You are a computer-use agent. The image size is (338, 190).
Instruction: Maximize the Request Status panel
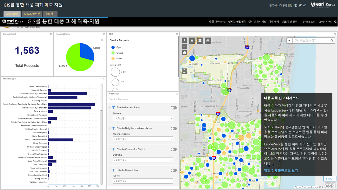click(x=104, y=34)
